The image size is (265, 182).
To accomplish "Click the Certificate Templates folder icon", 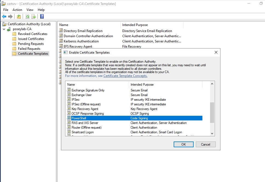I will click(14, 54).
